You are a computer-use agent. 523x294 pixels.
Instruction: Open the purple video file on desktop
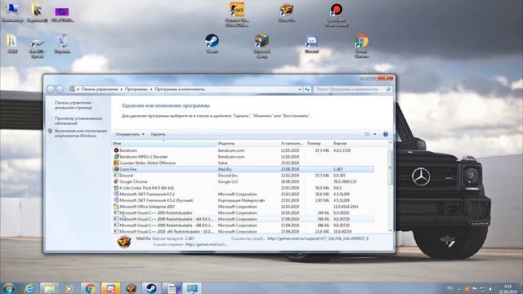pos(62,14)
